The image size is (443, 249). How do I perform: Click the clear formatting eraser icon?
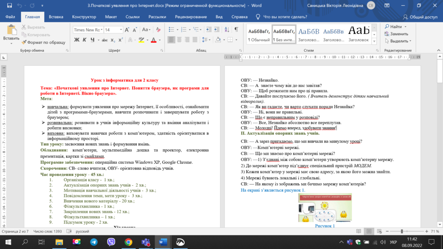(x=158, y=30)
